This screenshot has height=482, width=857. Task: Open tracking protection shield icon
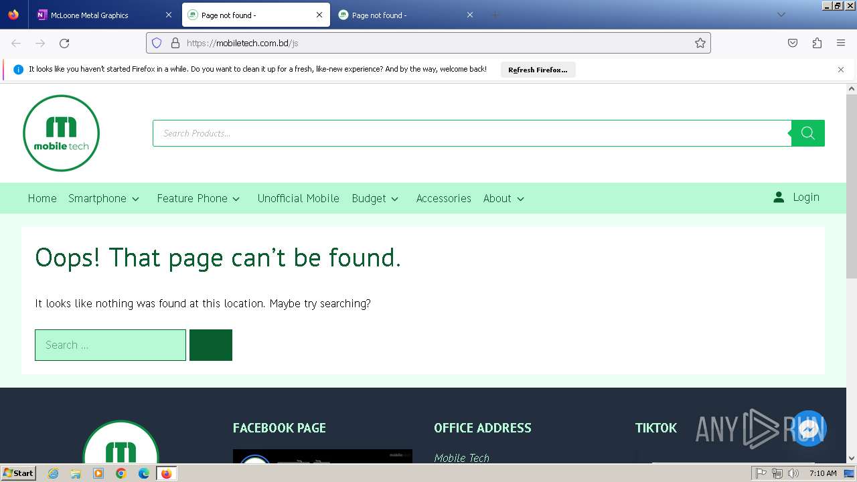157,43
